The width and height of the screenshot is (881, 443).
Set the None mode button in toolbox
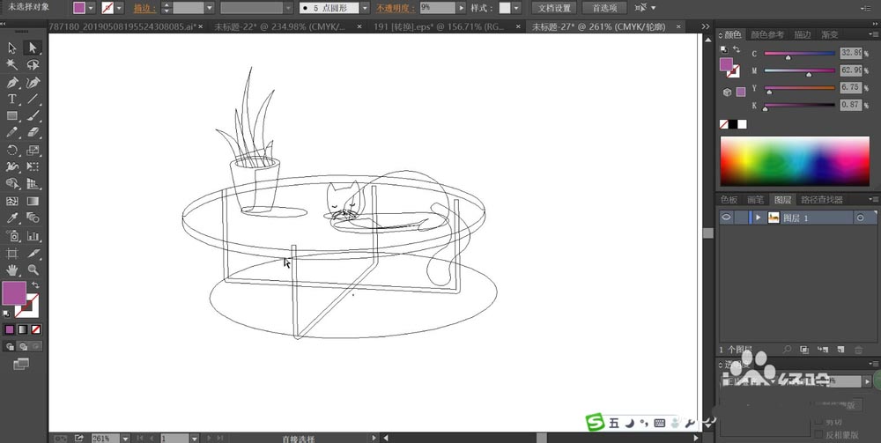(36, 329)
